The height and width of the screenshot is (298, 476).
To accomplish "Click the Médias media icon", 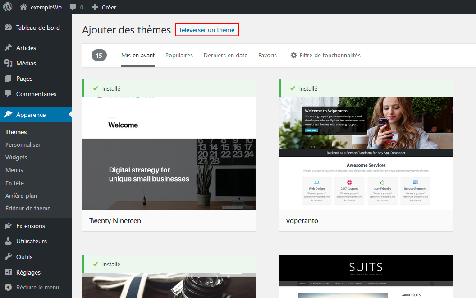I will point(8,63).
